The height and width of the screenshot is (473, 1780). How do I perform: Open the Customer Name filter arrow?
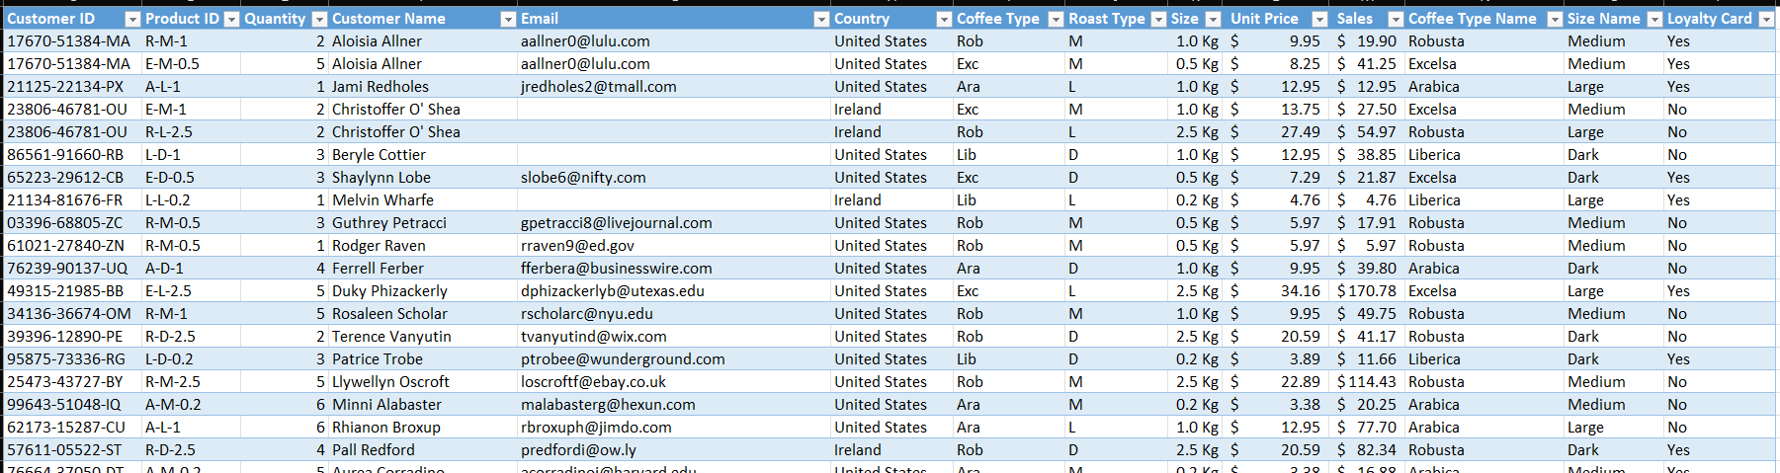(508, 19)
